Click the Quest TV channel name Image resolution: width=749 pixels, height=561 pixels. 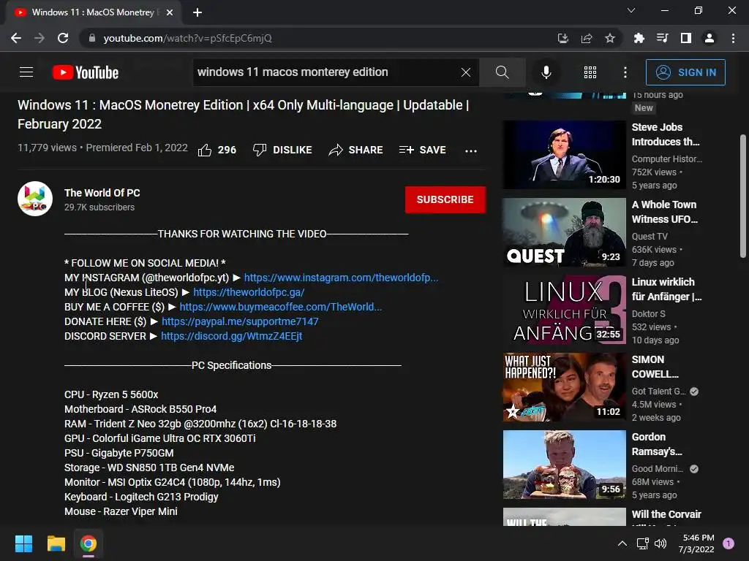click(x=650, y=237)
